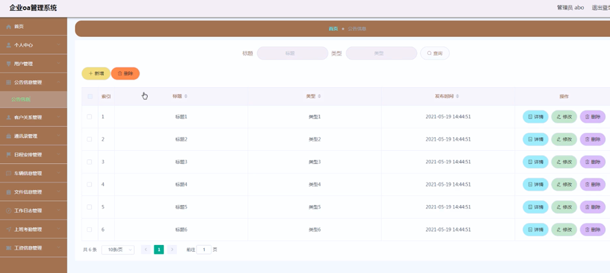Screen dimensions: 610x273
Task: Select the 公告信息 submenu item
Action: click(34, 99)
